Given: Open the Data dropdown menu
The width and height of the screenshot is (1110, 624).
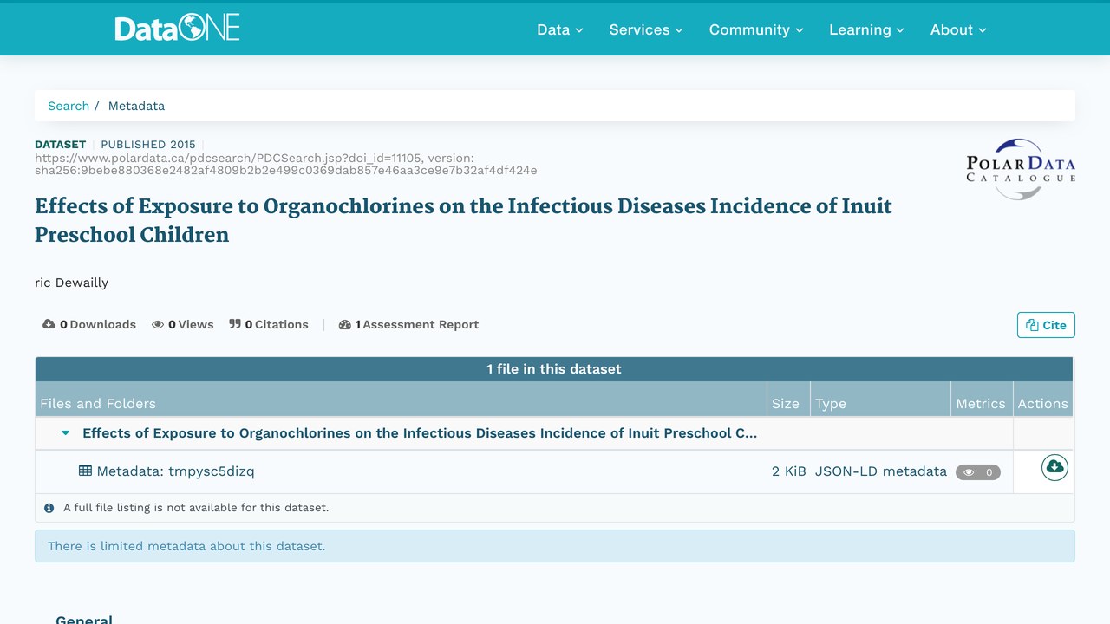Looking at the screenshot, I should (560, 29).
